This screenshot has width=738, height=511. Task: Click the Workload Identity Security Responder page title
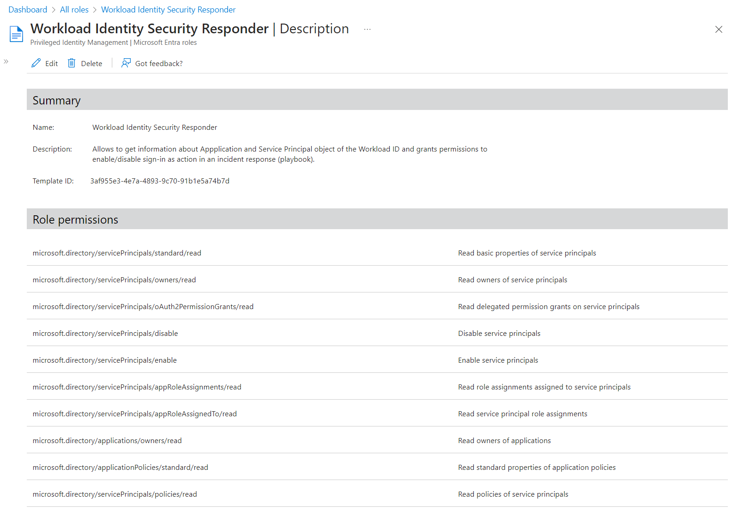point(150,29)
